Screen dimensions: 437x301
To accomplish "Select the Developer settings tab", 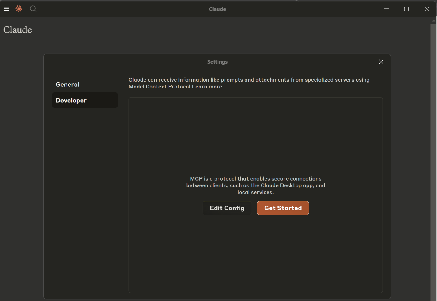I will 85,100.
